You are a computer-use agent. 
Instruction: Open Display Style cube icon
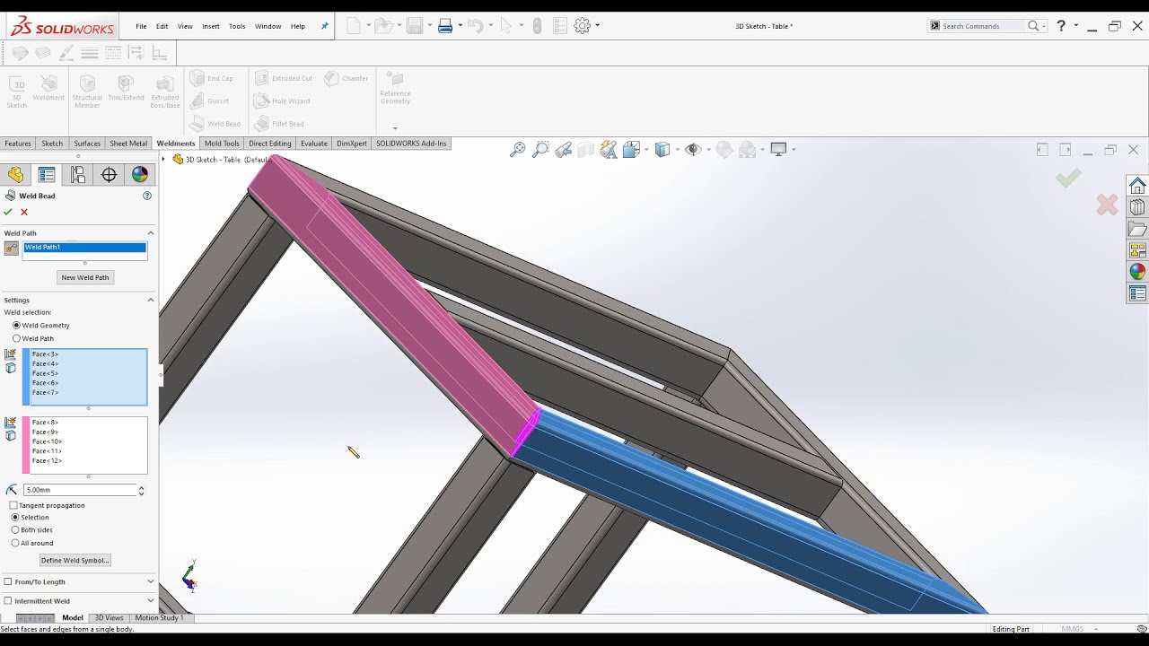(x=662, y=150)
